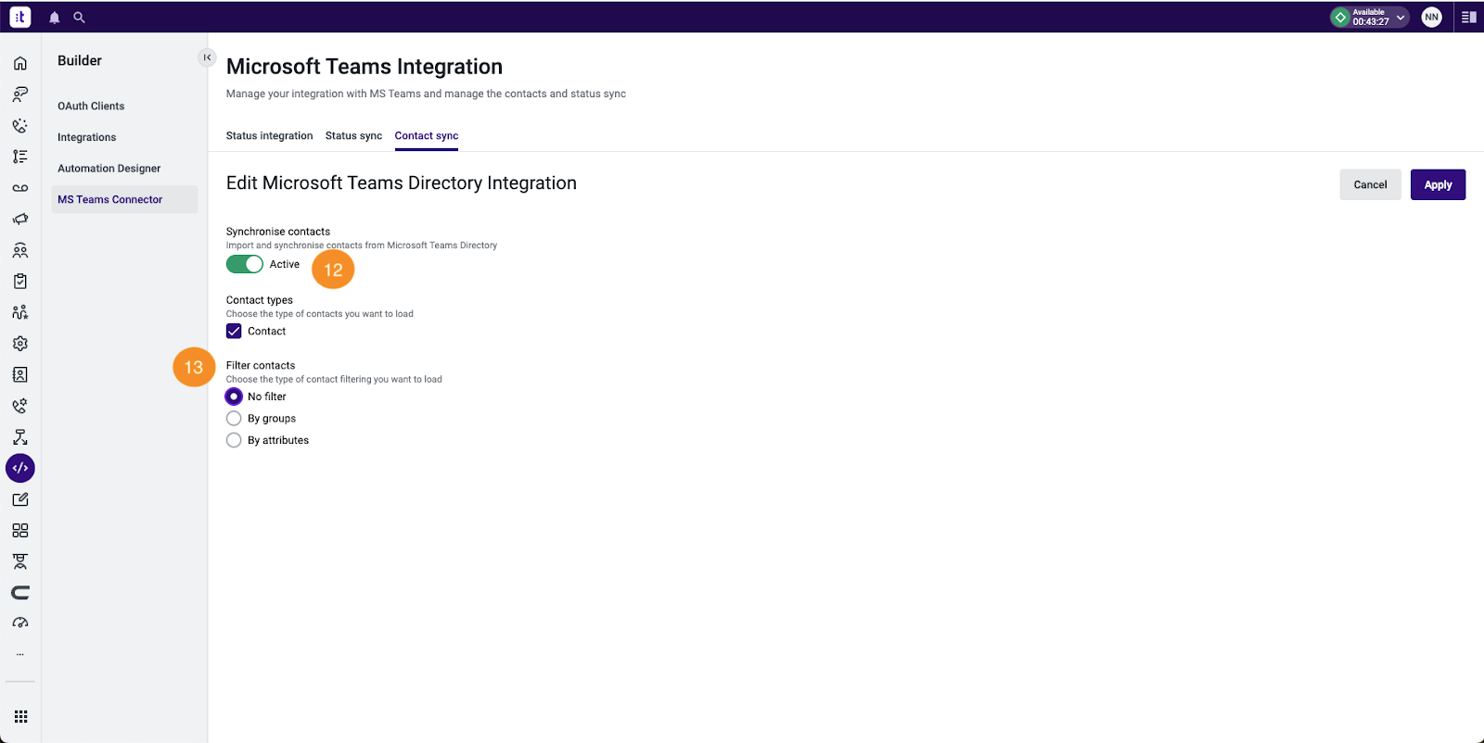Open the megaphone campaigns icon
This screenshot has height=743, width=1484.
[20, 219]
